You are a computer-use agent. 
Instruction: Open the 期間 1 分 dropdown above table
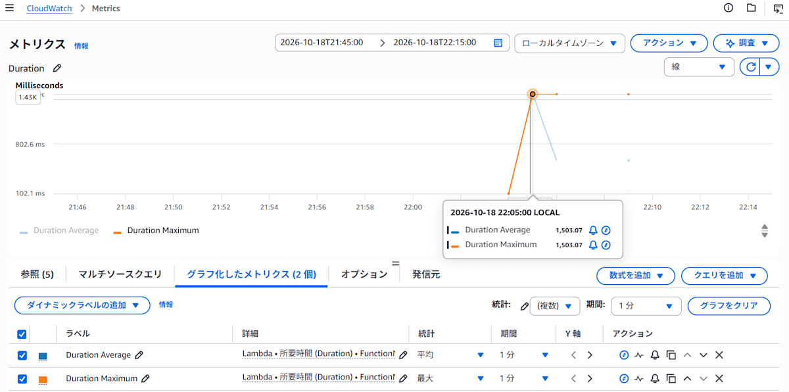[646, 306]
